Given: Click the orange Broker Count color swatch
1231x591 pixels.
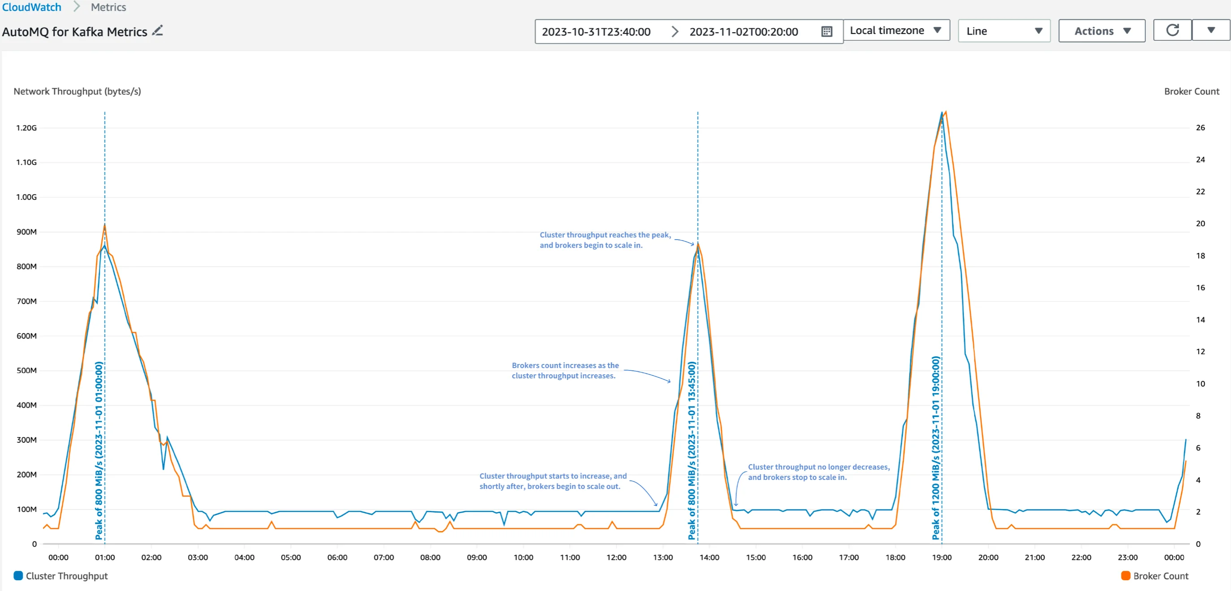Looking at the screenshot, I should coord(1125,575).
